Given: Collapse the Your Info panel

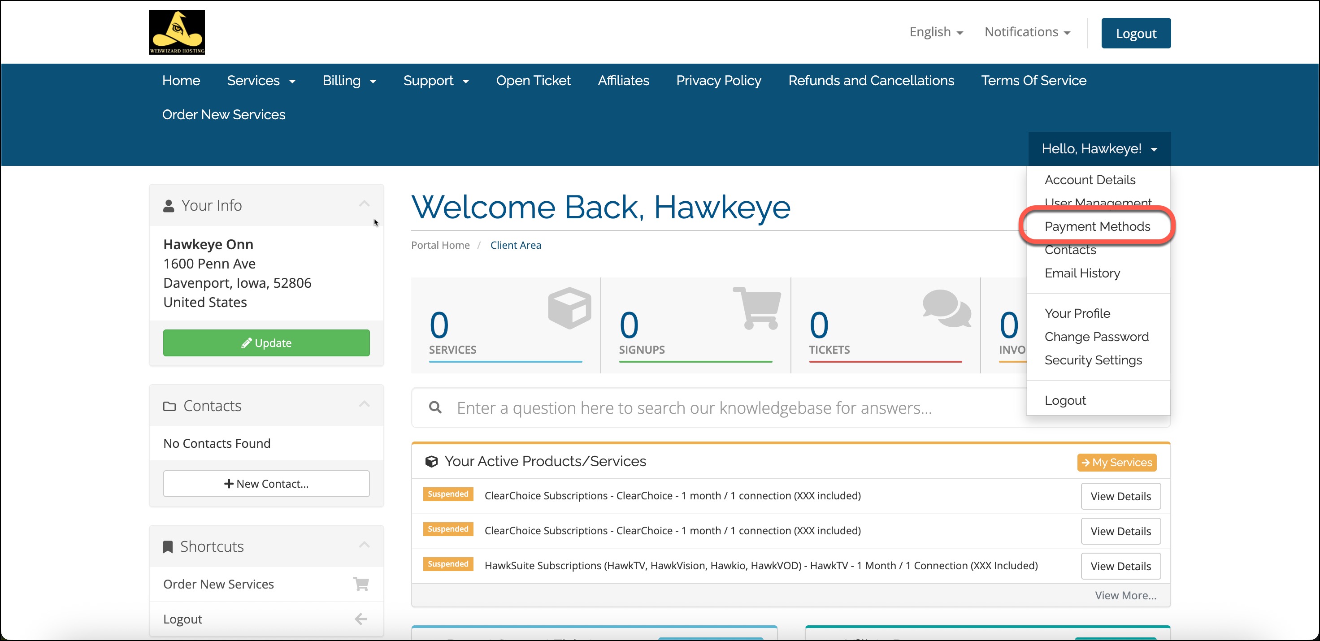Looking at the screenshot, I should (364, 204).
